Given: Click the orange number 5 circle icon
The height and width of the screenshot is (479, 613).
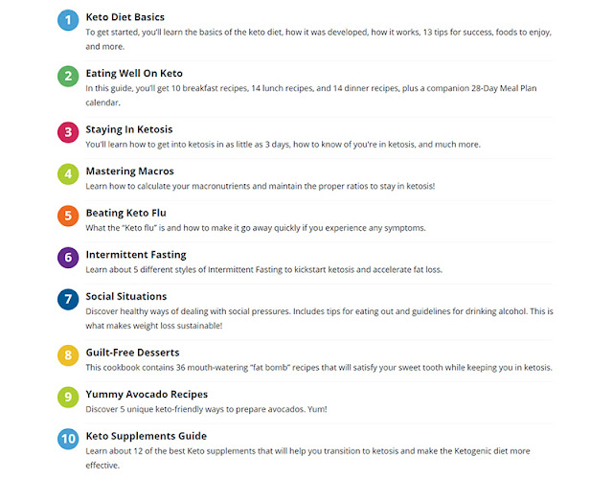Looking at the screenshot, I should point(67,216).
